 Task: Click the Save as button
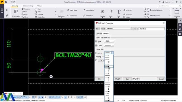[135, 29]
